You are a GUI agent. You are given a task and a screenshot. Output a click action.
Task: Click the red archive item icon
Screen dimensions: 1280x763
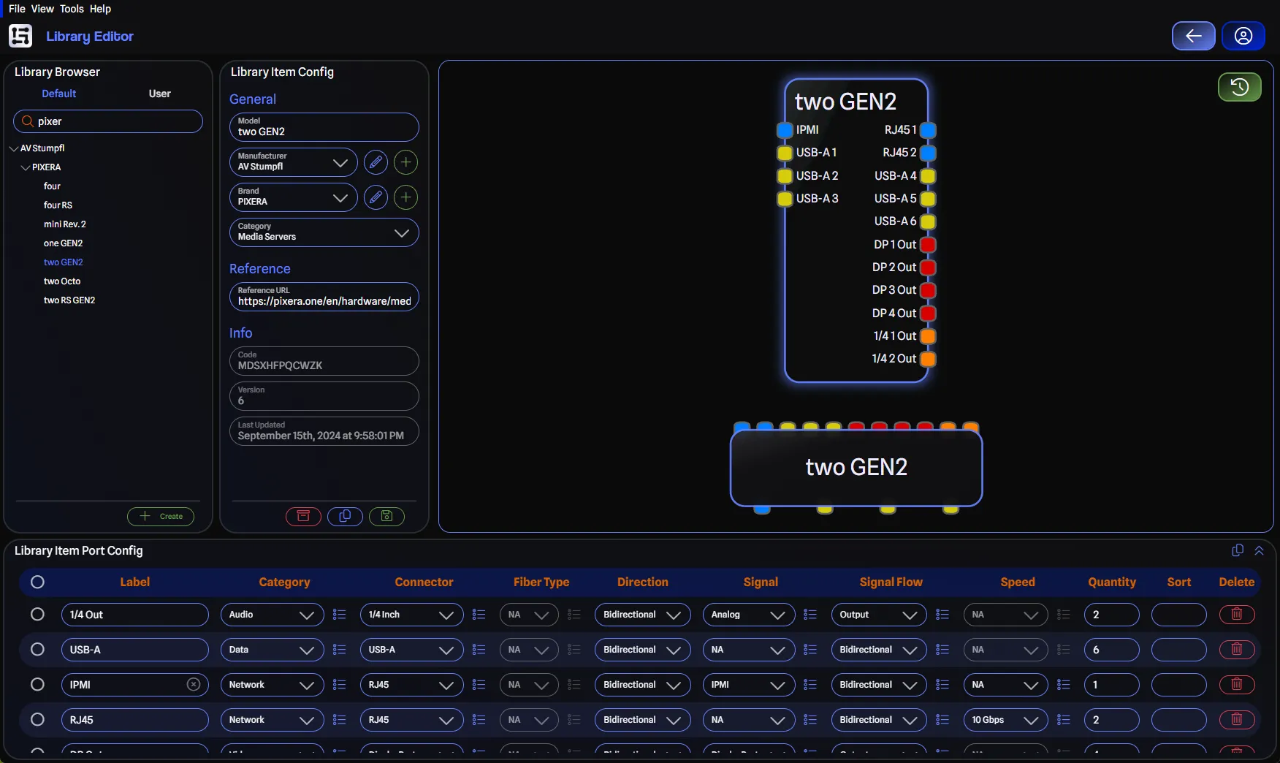(x=303, y=516)
